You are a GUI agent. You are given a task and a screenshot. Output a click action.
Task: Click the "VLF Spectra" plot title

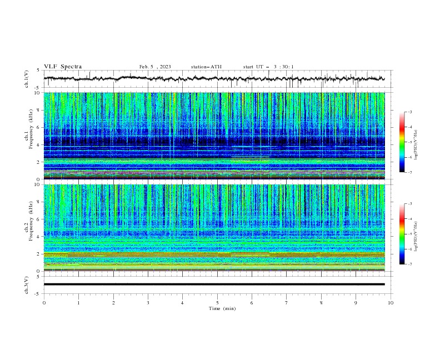coord(63,67)
